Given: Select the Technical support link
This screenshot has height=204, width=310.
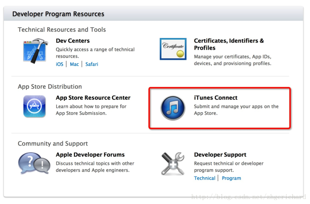Looking at the screenshot, I should click(205, 178).
